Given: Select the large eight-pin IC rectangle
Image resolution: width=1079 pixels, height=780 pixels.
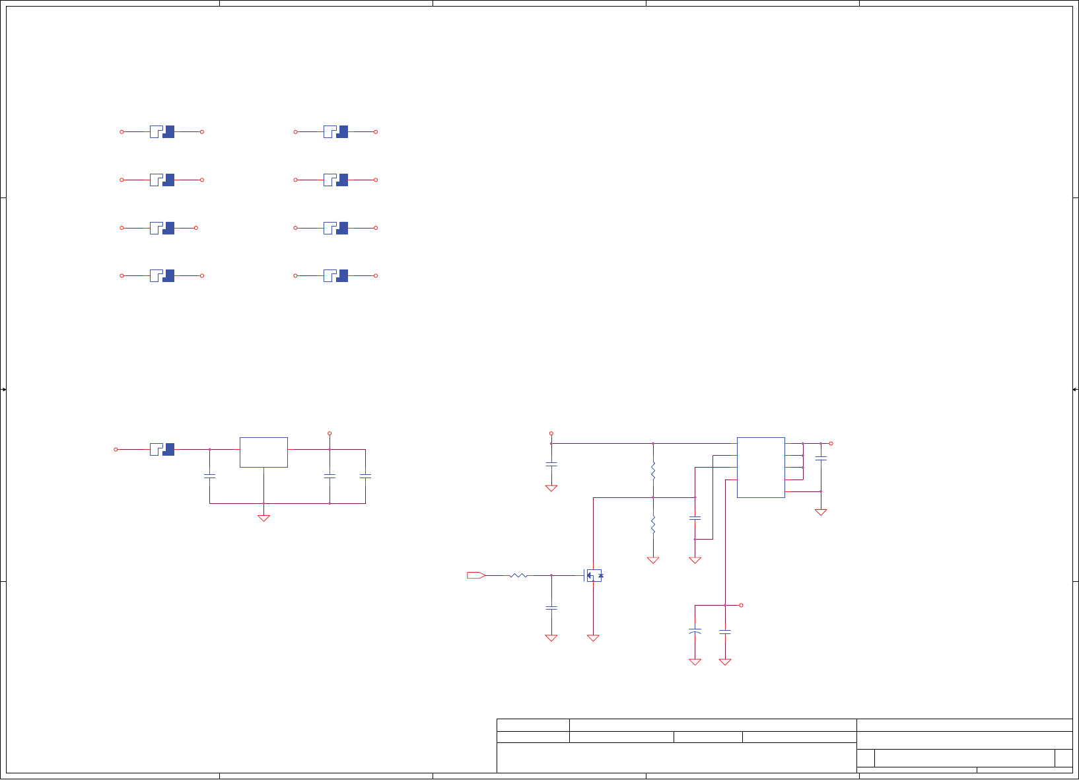Looking at the screenshot, I should tap(761, 468).
